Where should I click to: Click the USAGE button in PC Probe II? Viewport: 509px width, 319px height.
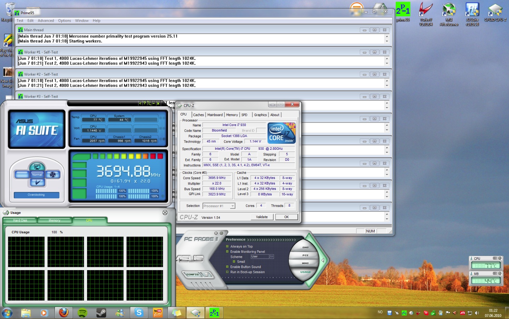[305, 272]
